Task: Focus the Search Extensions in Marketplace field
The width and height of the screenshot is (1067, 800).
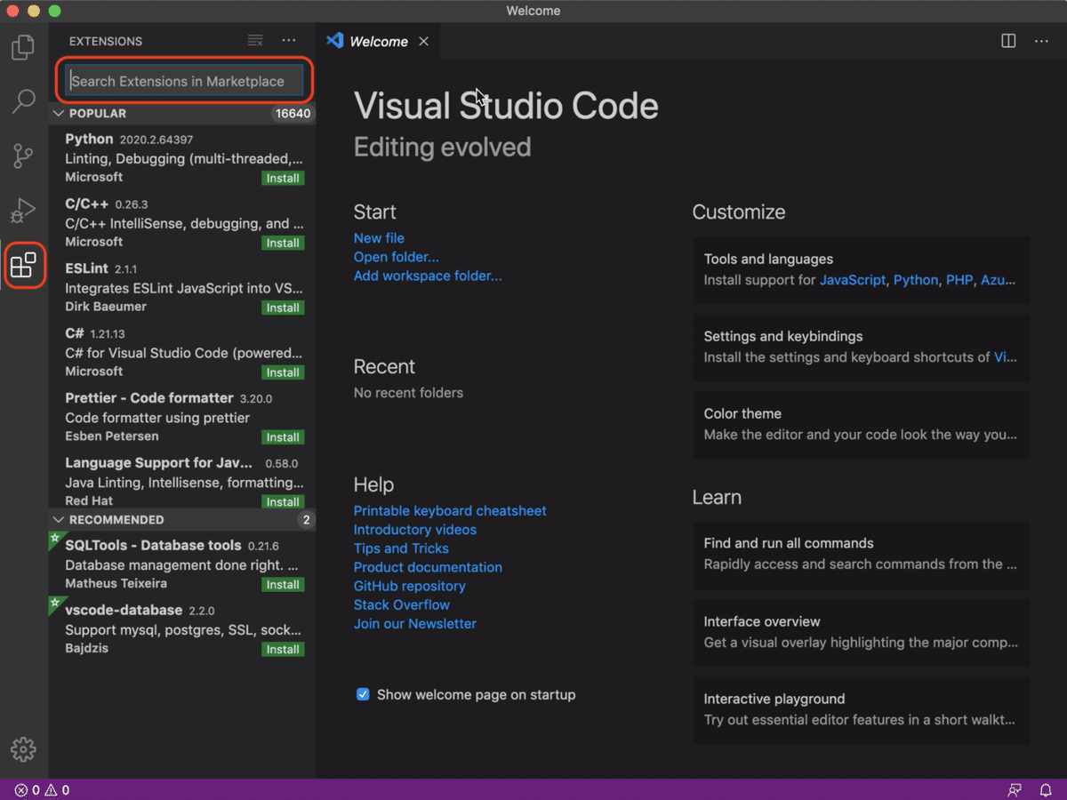Action: tap(184, 81)
